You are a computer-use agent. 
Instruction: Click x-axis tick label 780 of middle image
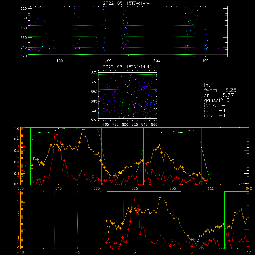116,125
